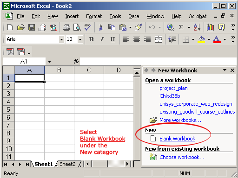Image resolution: width=238 pixels, height=178 pixels.
Task: Launch the Chart Wizard
Action: pos(211,27)
